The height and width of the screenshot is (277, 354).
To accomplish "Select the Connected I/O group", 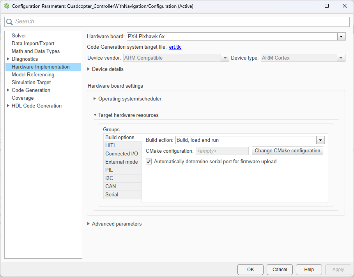I will (x=122, y=153).
